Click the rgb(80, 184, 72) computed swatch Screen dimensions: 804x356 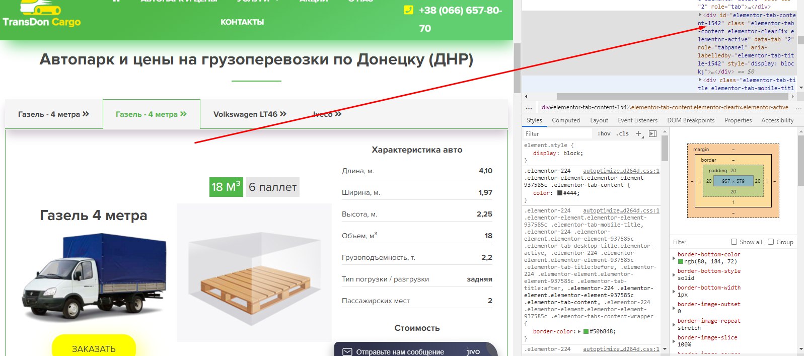(681, 261)
